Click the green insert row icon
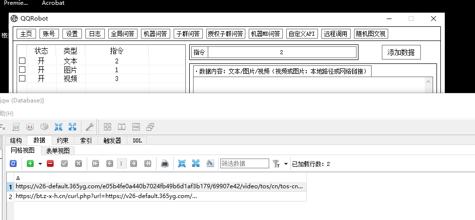The height and width of the screenshot is (220, 475). [30, 163]
